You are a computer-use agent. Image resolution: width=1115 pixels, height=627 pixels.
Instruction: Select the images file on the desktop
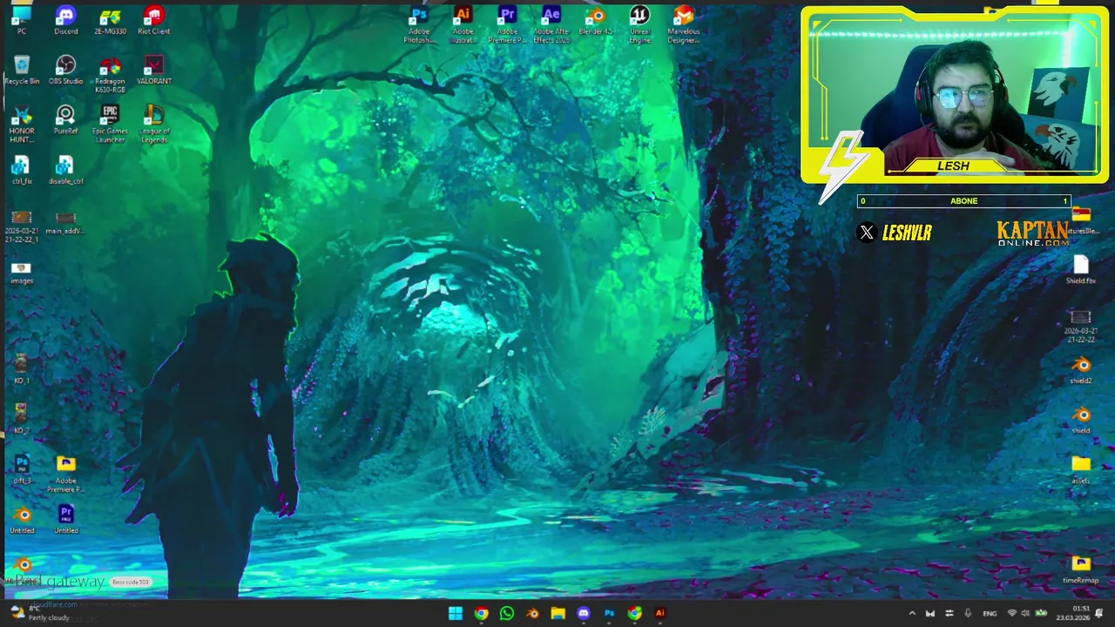tap(22, 273)
